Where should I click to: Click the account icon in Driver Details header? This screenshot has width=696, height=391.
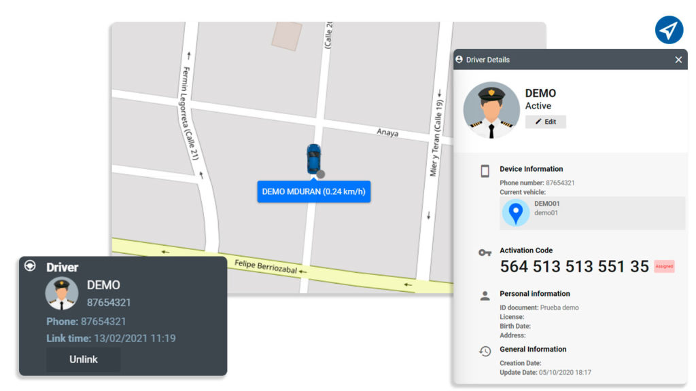[459, 60]
